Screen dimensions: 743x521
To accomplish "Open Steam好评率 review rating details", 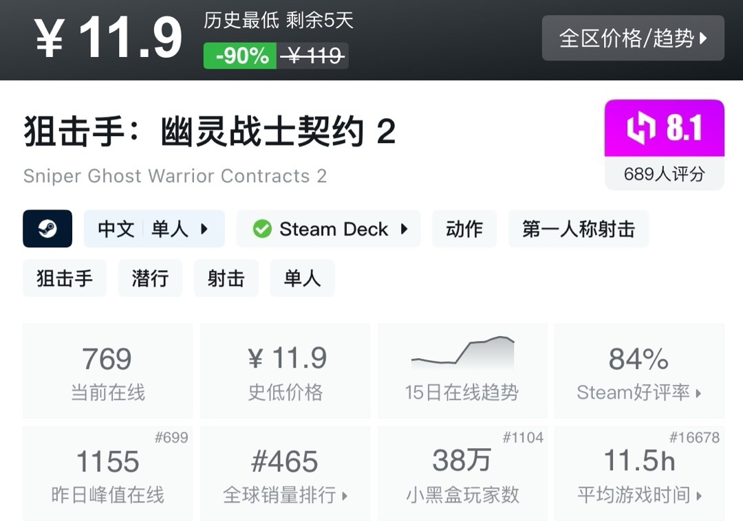I will 639,392.
